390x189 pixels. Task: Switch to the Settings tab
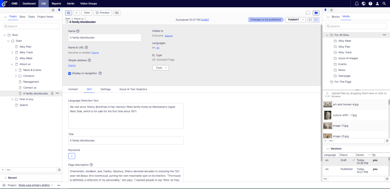tap(105, 89)
